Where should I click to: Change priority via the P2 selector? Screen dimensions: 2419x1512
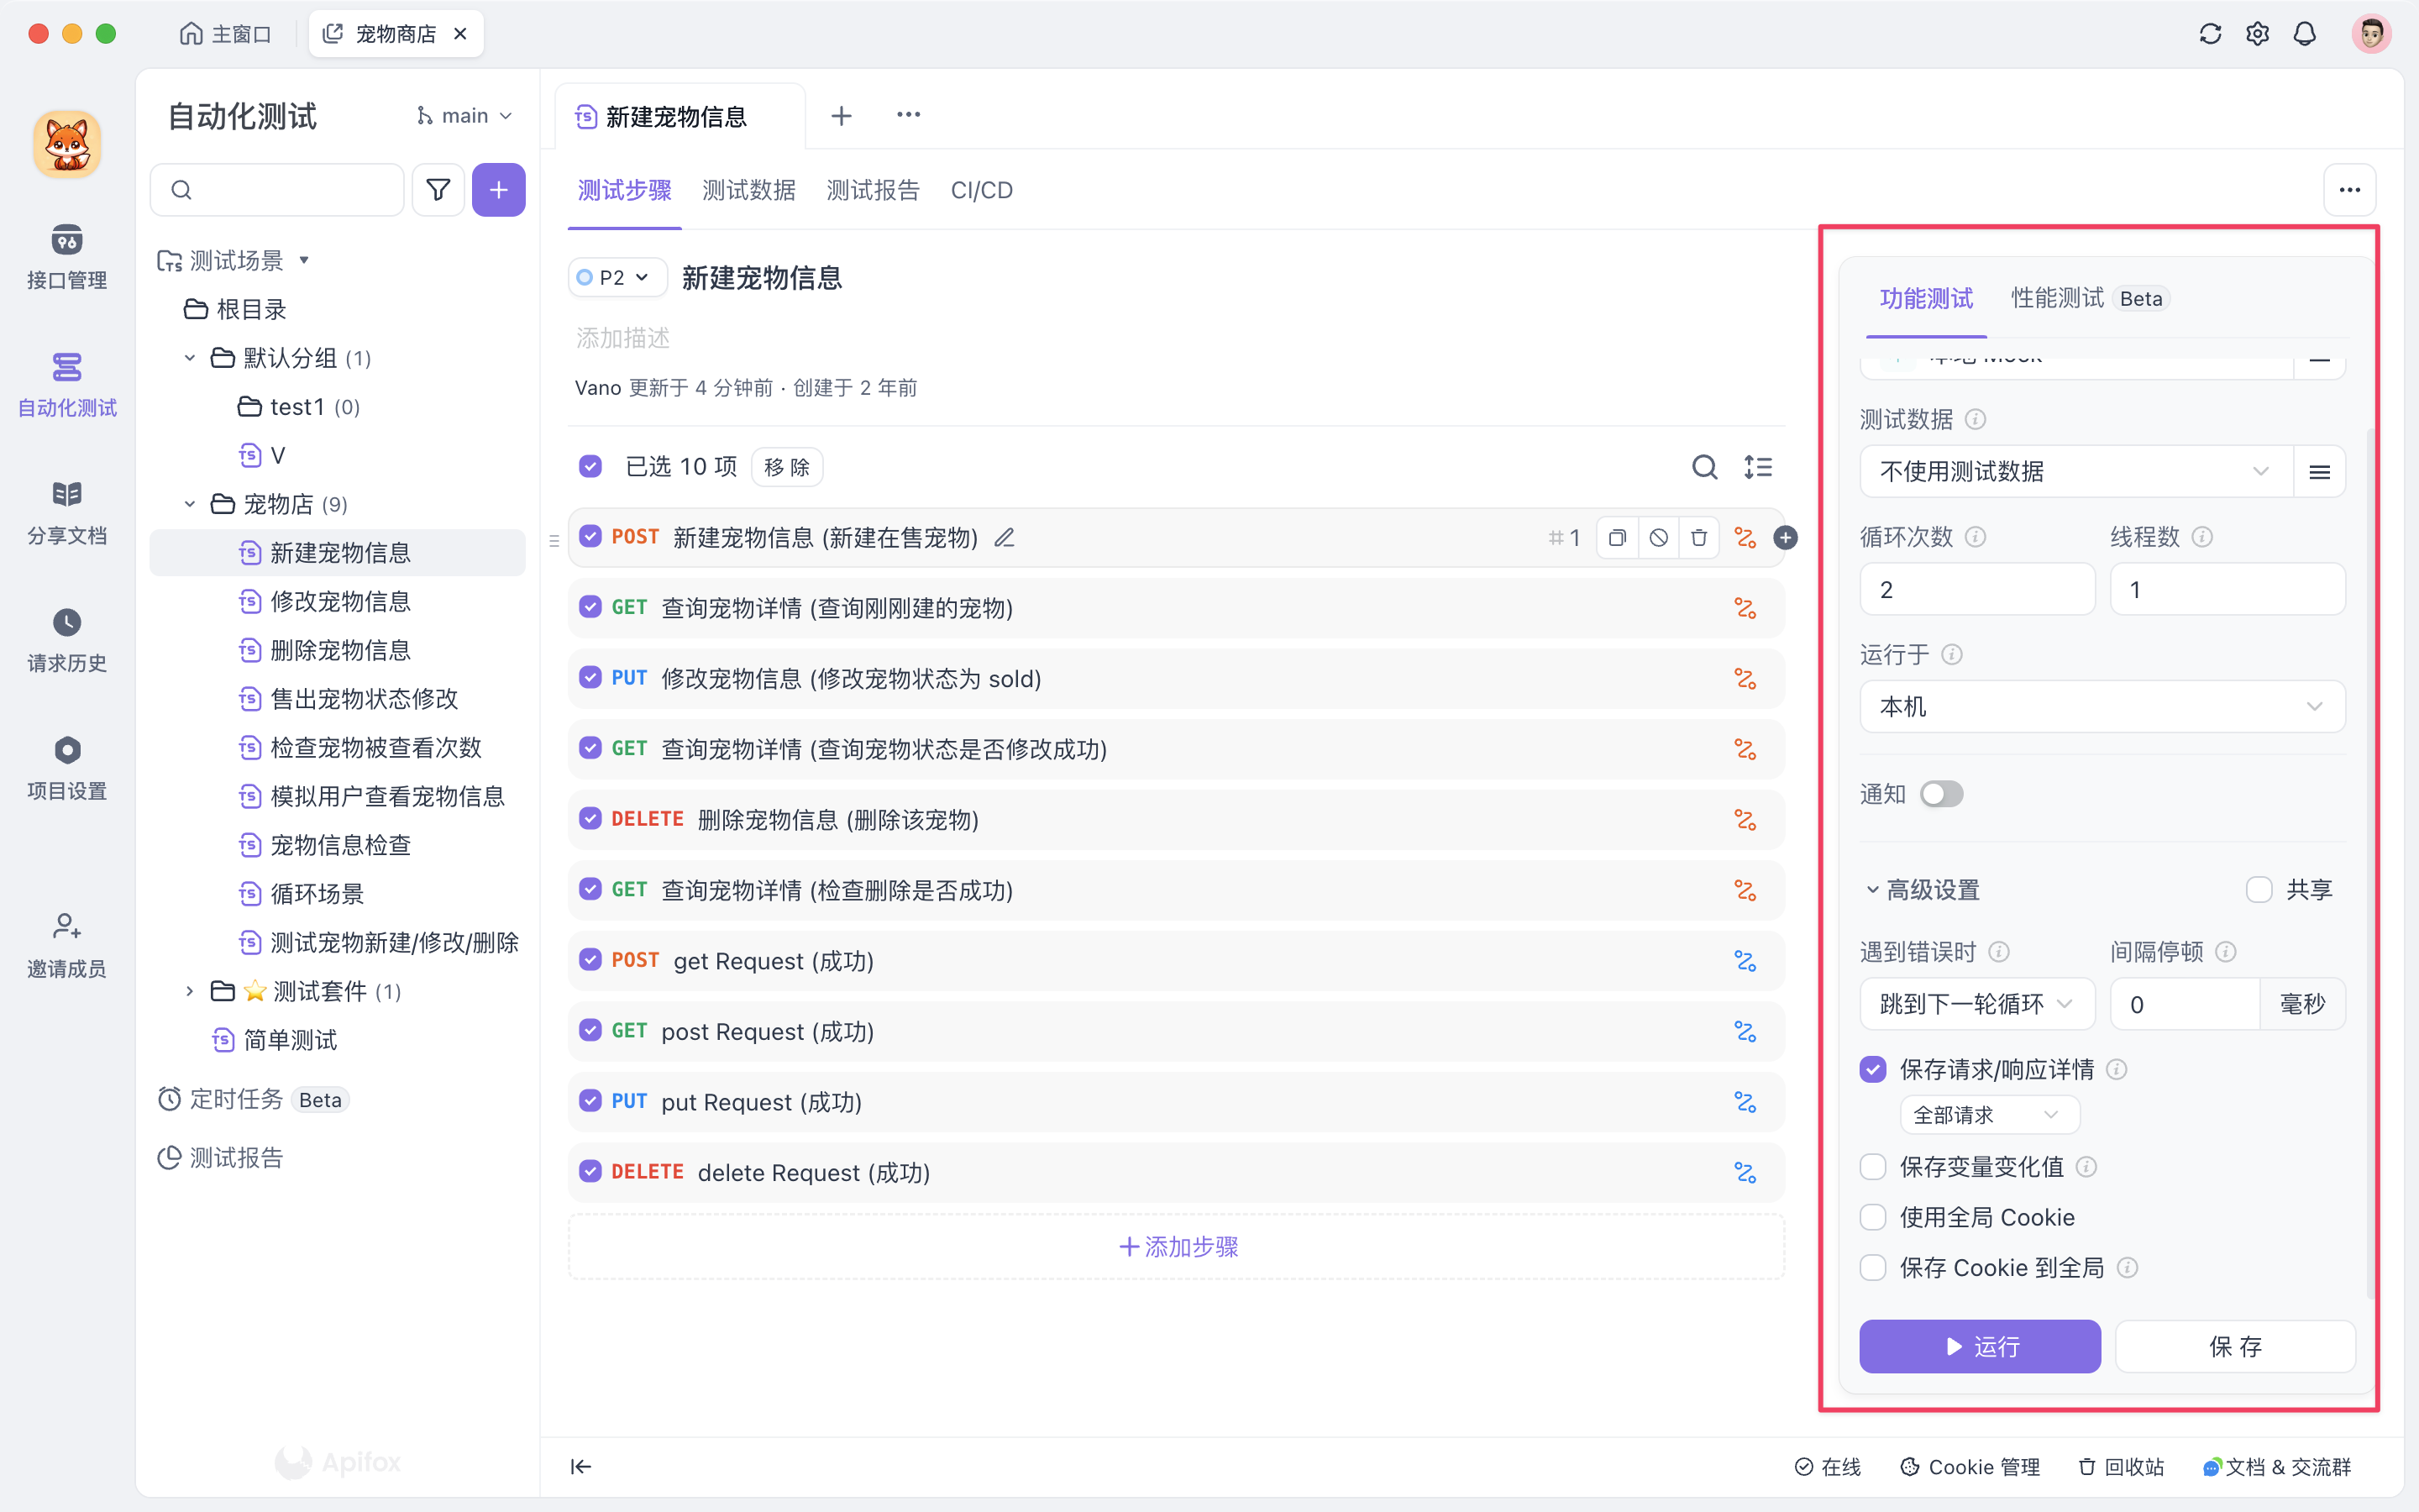click(616, 277)
